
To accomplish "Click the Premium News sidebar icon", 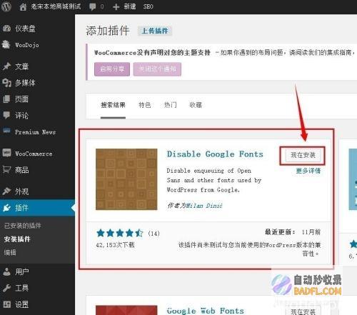I will [6, 131].
